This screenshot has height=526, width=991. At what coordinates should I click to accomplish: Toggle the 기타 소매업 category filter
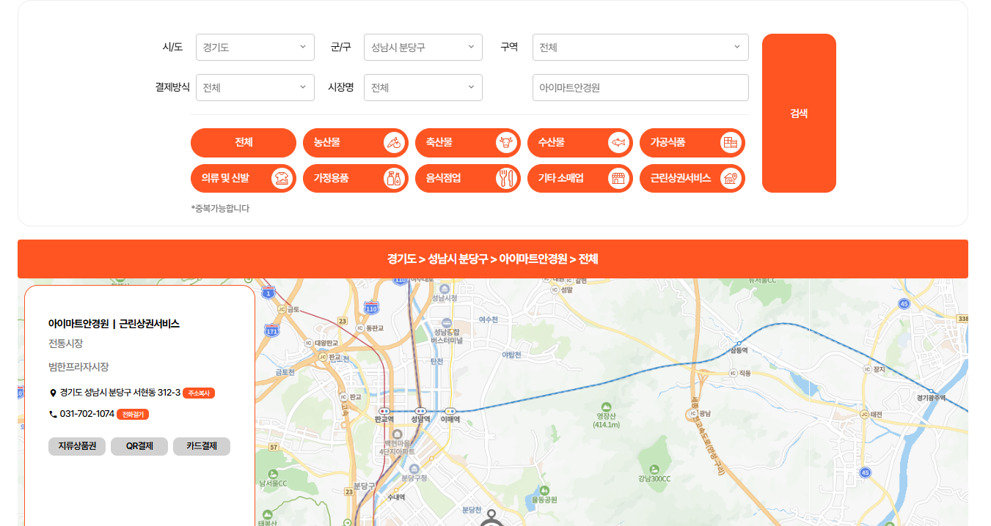pos(580,178)
